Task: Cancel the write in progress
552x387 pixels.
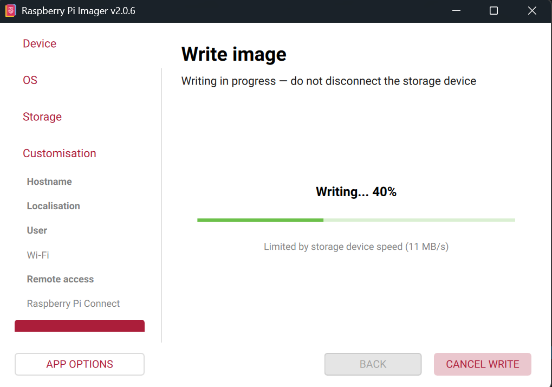Action: click(x=482, y=364)
